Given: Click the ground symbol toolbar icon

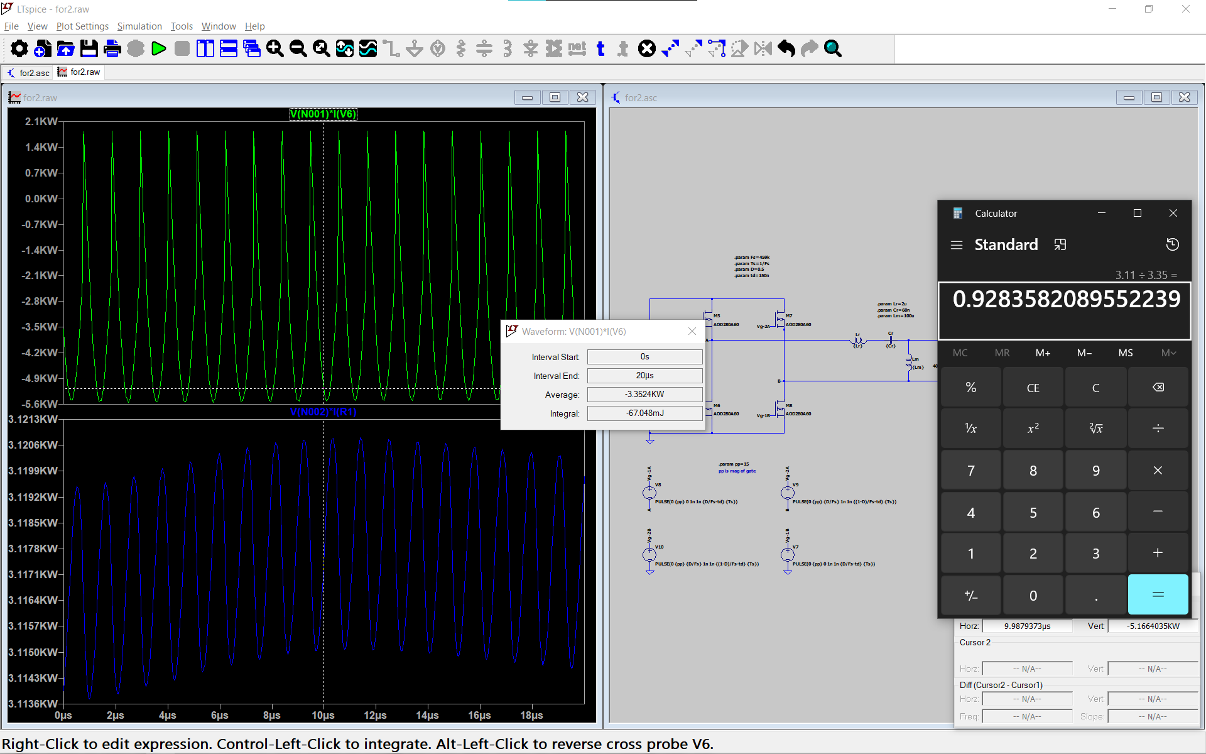Looking at the screenshot, I should [415, 48].
